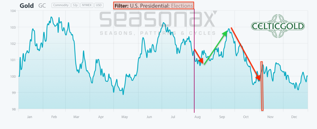Screen dimensions: 317x129
Task: Click the Gold instrument title
Action: coord(27,5)
